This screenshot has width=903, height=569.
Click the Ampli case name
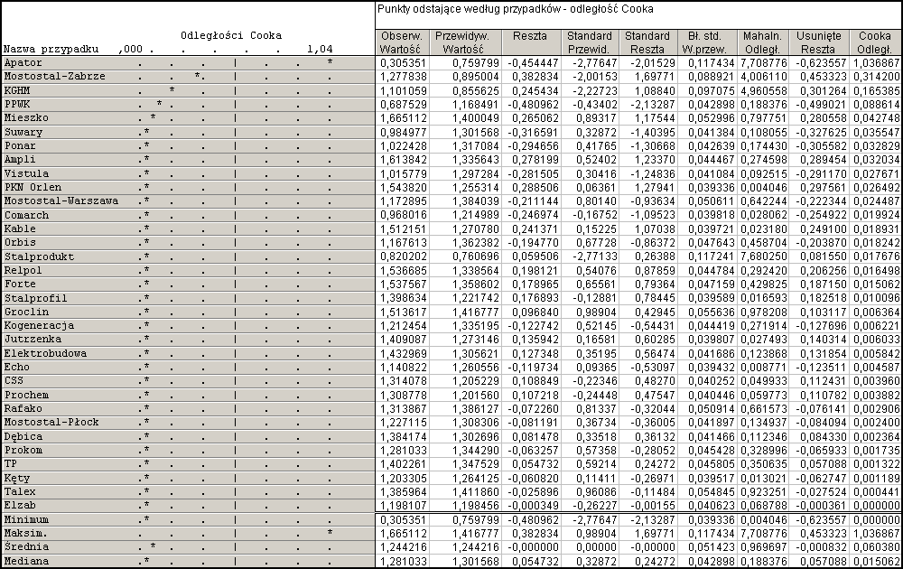click(20, 160)
